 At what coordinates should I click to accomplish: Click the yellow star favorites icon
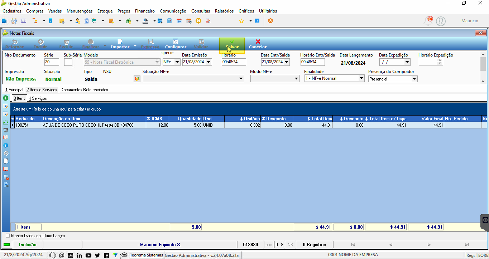pos(241,21)
